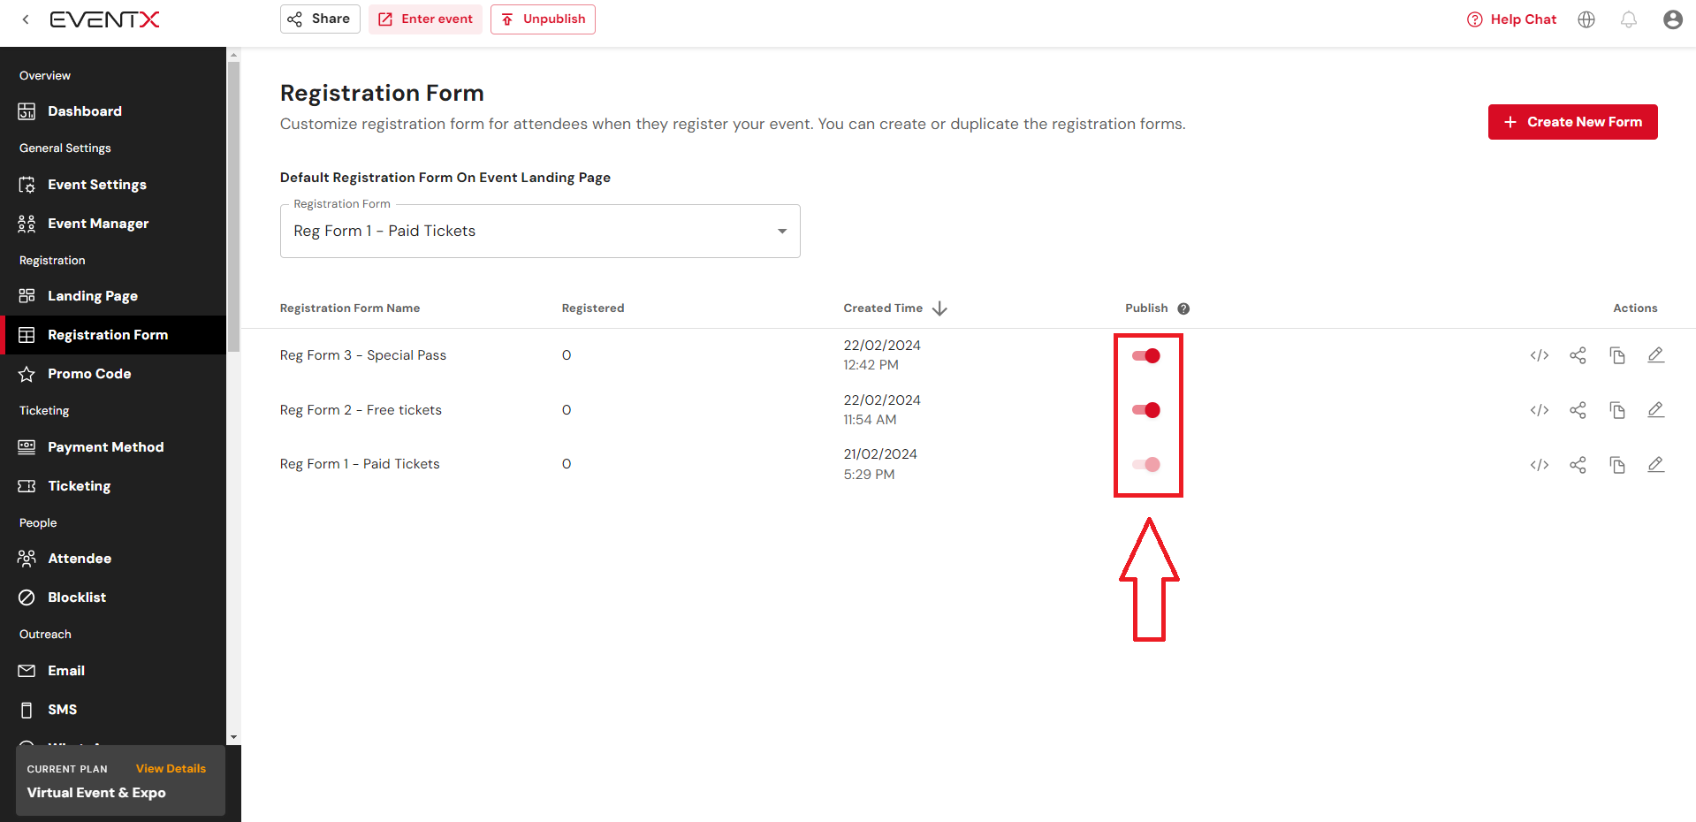The image size is (1696, 822).
Task: Click the Registered column header
Action: 593,308
